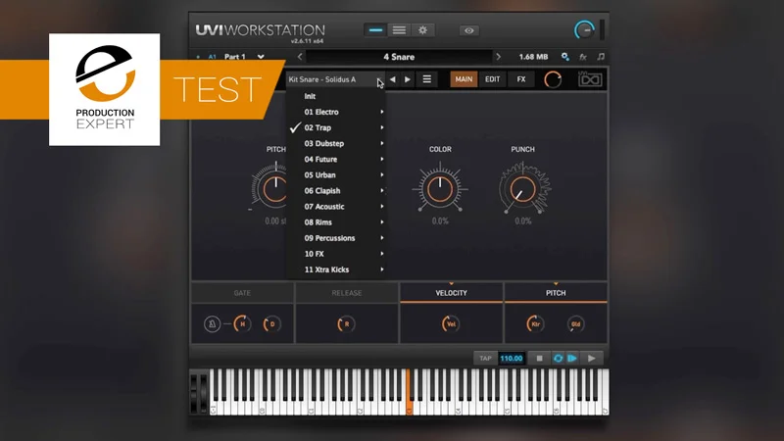
Task: Switch to the MAIN tab
Action: point(464,79)
